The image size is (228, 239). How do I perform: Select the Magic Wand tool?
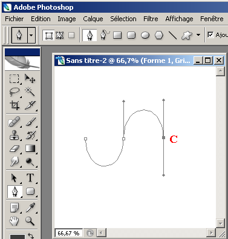tap(30, 92)
